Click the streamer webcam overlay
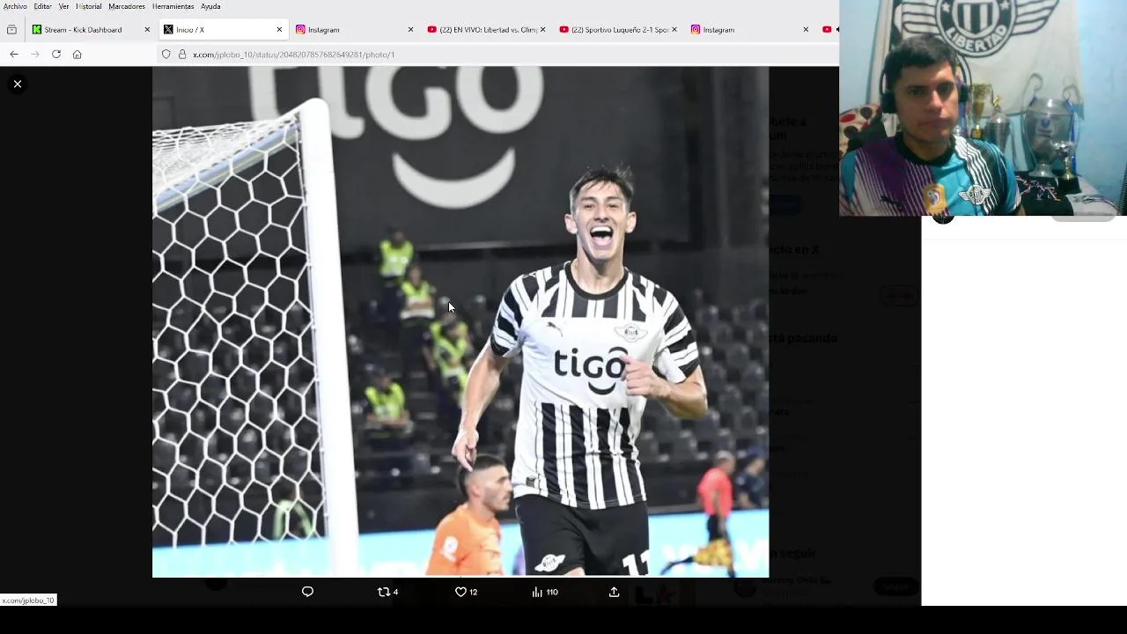 (x=983, y=107)
